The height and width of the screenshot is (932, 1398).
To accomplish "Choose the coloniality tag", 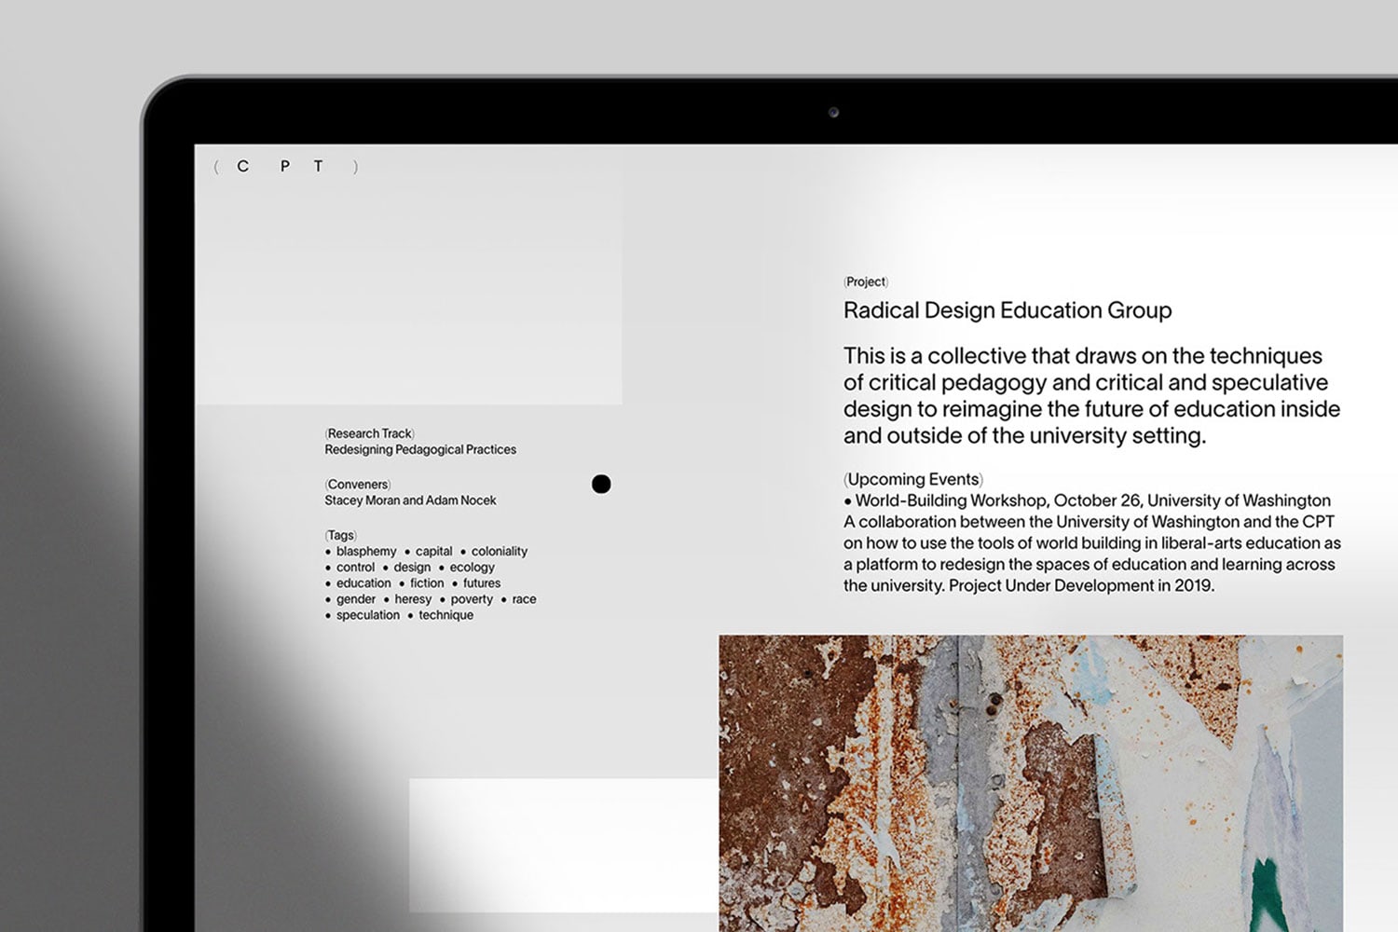I will click(x=499, y=552).
